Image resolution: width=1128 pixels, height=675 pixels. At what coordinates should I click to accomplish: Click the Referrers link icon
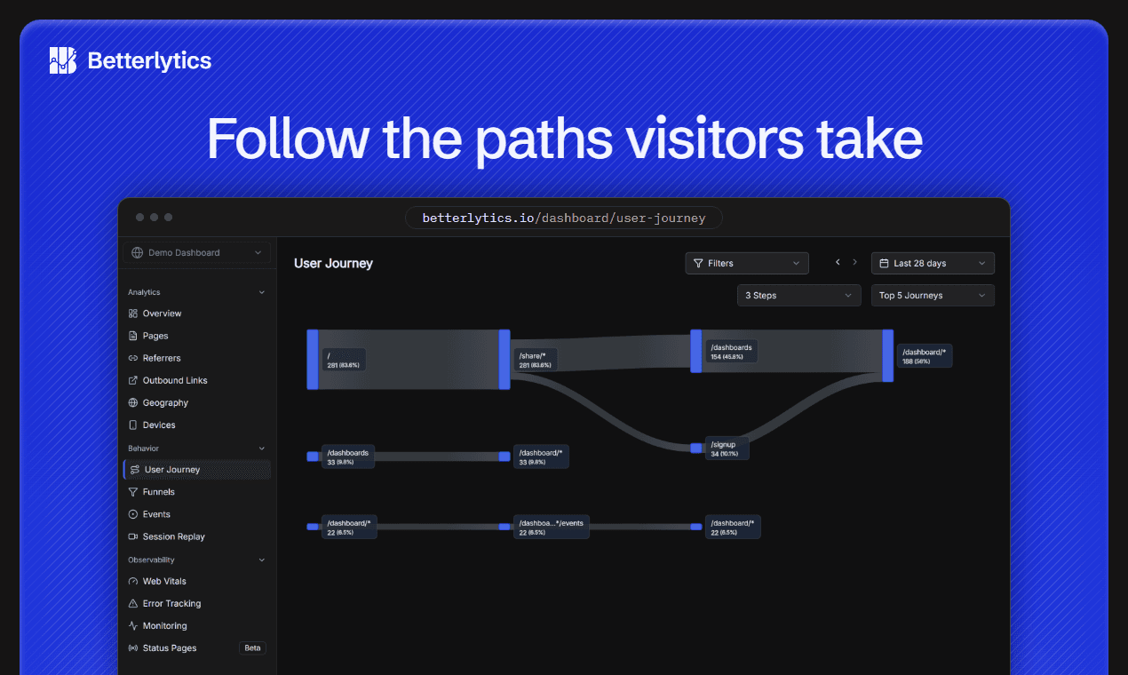pyautogui.click(x=133, y=358)
